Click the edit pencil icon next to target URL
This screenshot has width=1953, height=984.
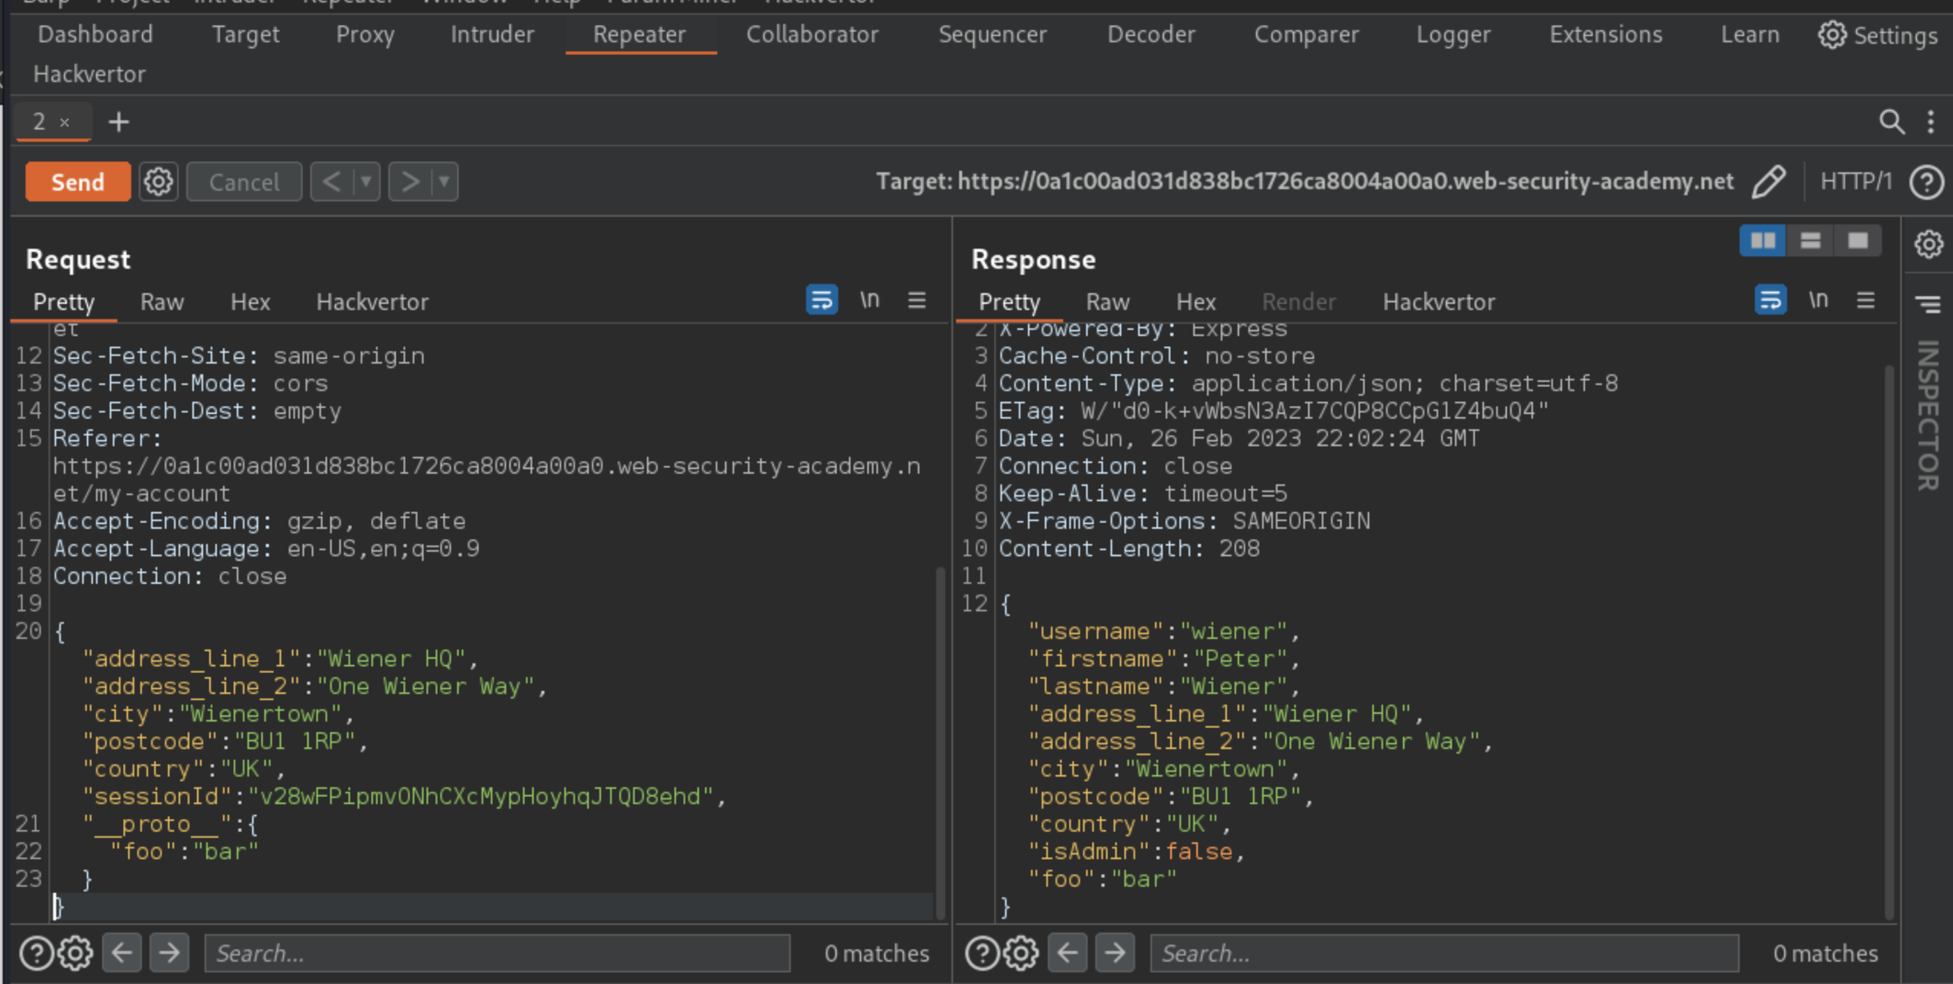[x=1770, y=182]
